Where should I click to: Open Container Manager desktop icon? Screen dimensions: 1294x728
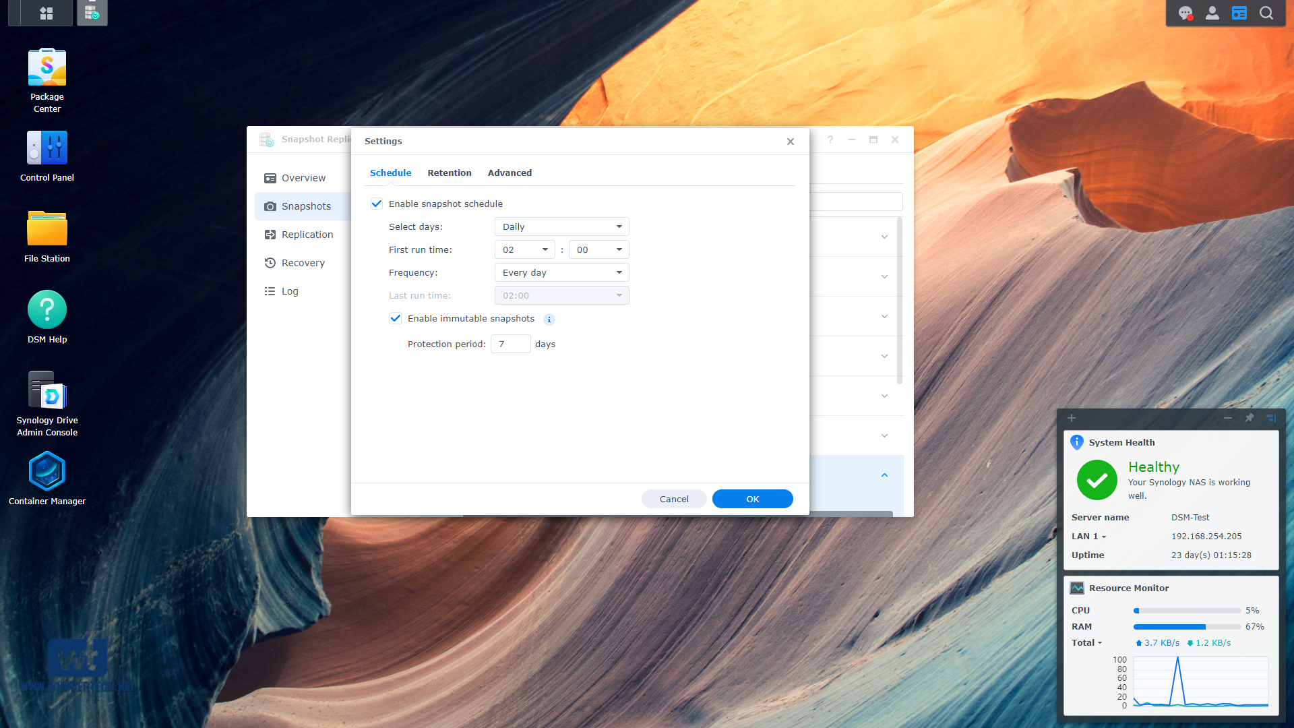coord(47,472)
